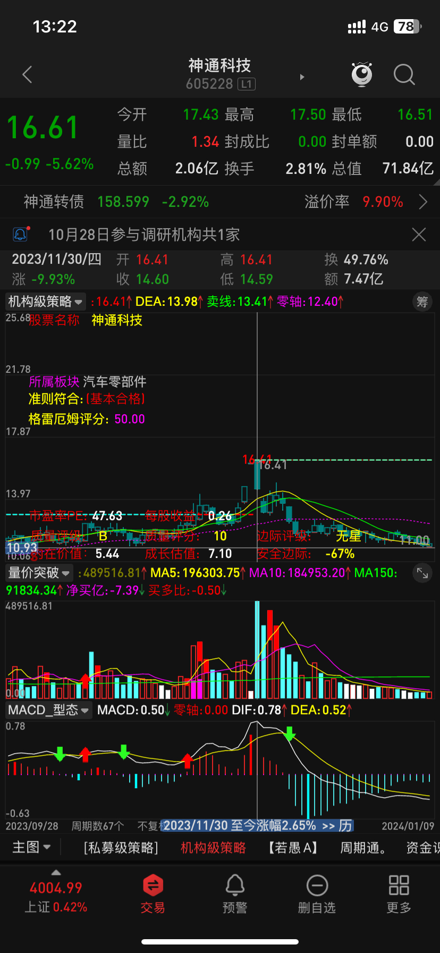440x953 pixels.
Task: Open 神通转债 details chevron
Action: 423,202
